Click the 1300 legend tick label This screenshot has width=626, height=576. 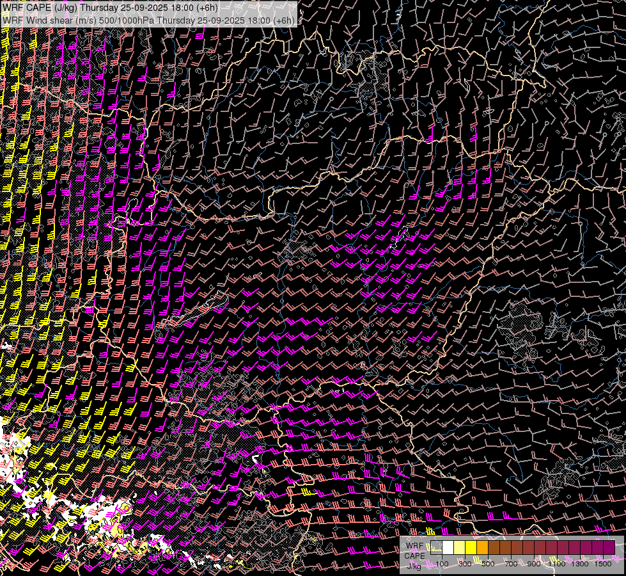(581, 564)
